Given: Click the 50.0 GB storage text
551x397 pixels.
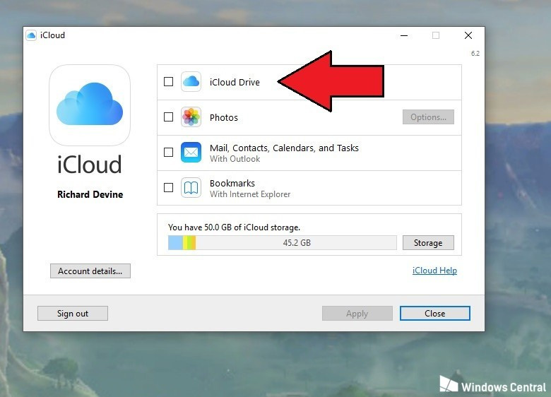Looking at the screenshot, I should pyautogui.click(x=234, y=227).
